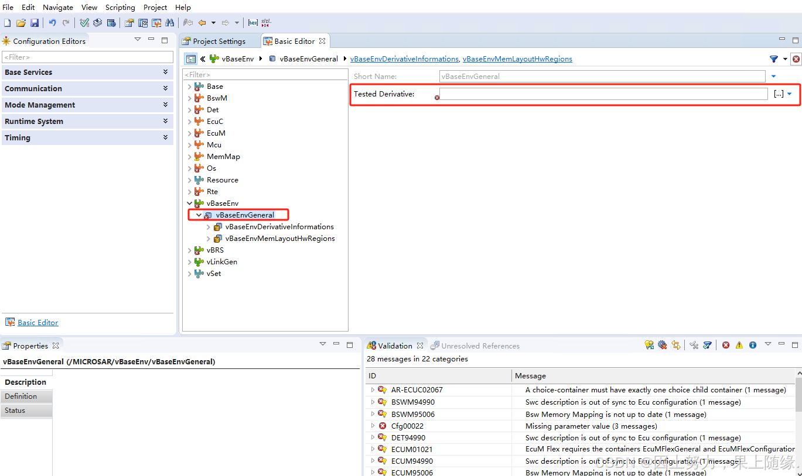The height and width of the screenshot is (476, 802).
Task: Toggle the blue info filter in Validation
Action: pos(753,346)
